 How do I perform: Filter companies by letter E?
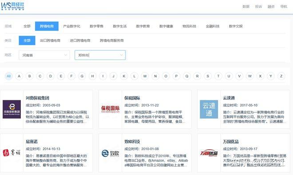61,76
